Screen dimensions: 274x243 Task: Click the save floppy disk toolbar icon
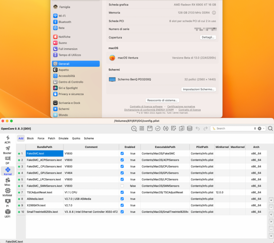point(150,128)
